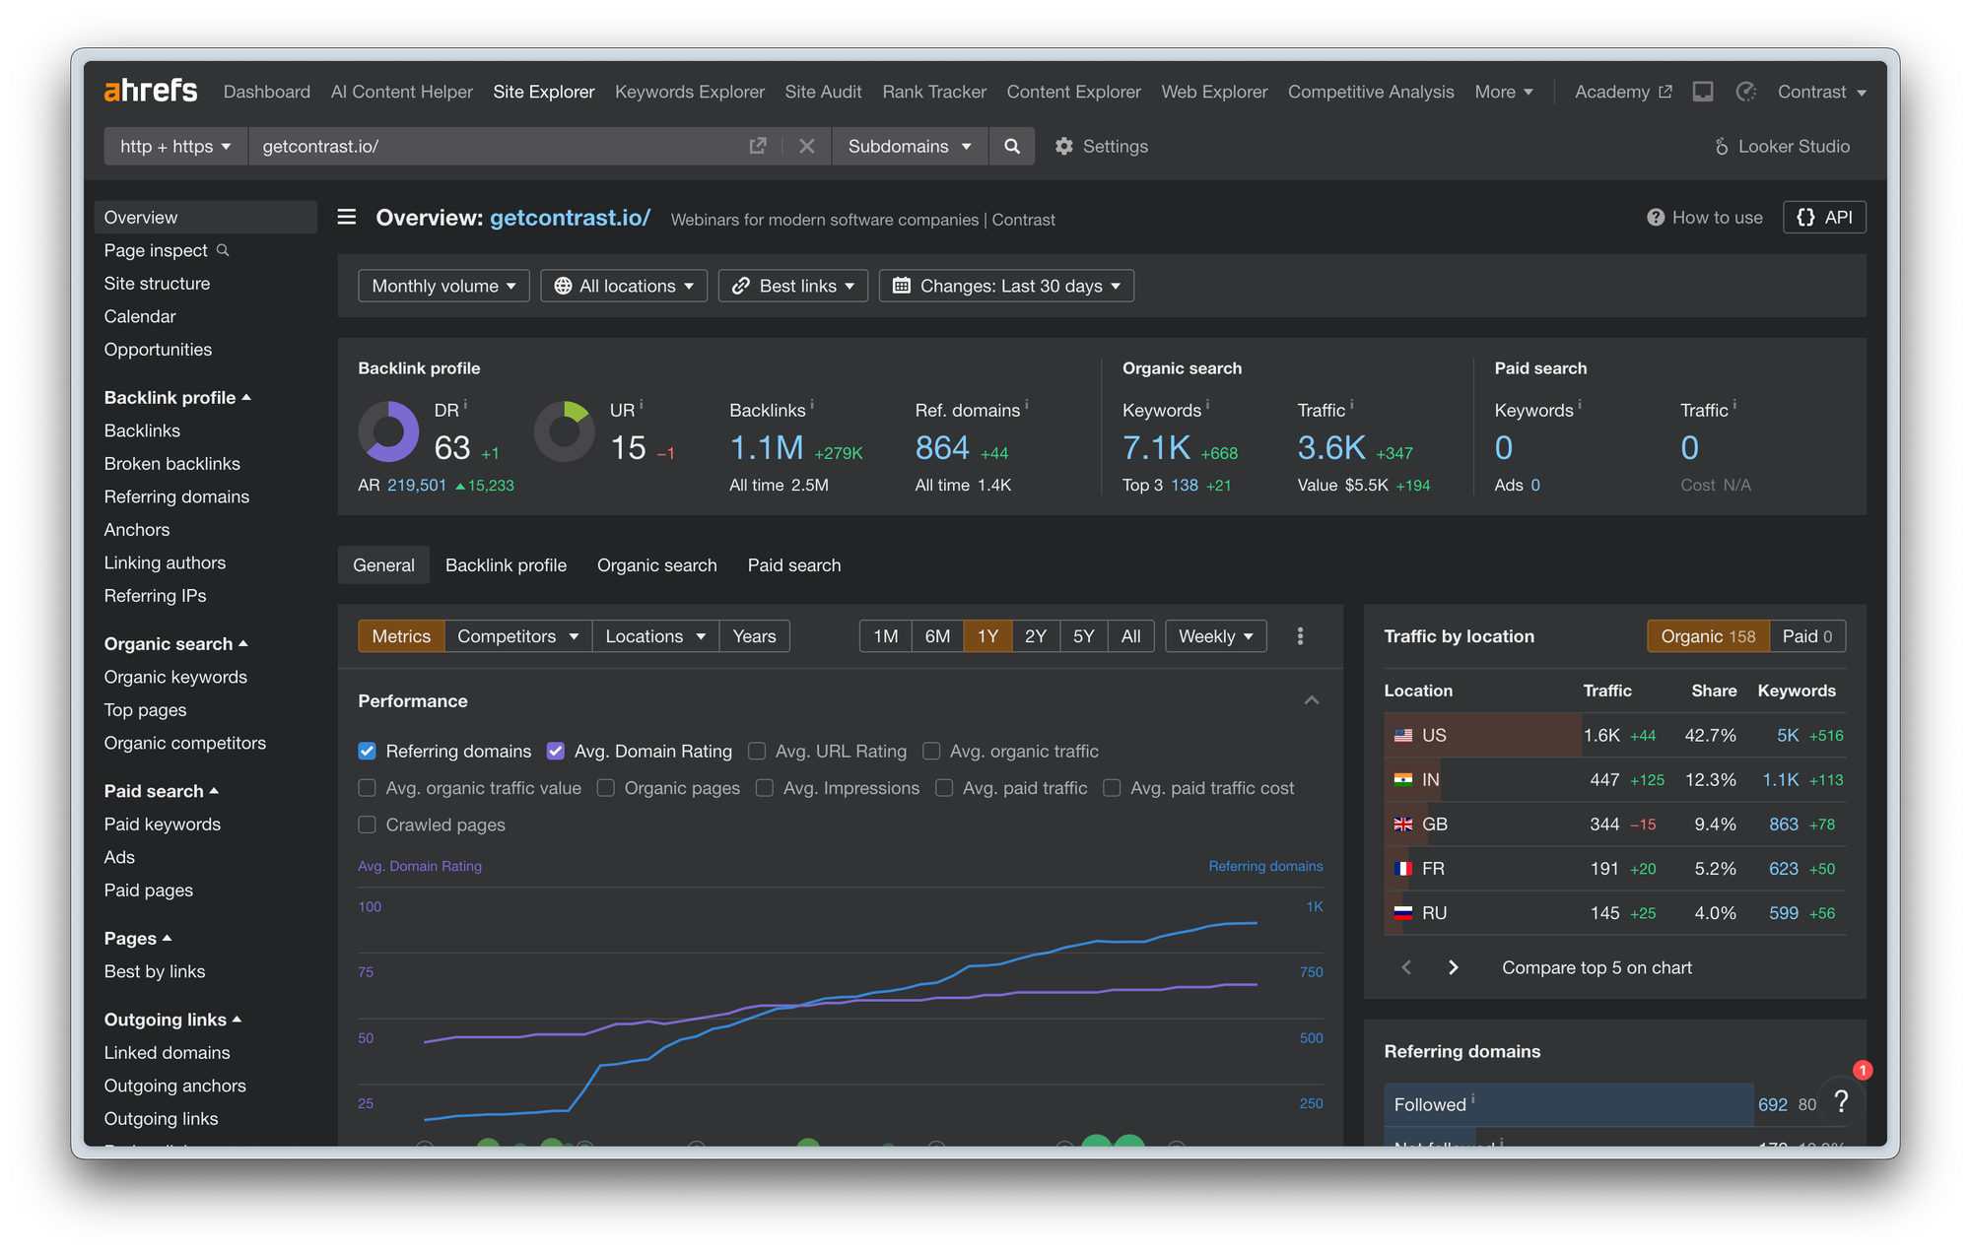Click Compare top 5 on chart

pos(1597,967)
